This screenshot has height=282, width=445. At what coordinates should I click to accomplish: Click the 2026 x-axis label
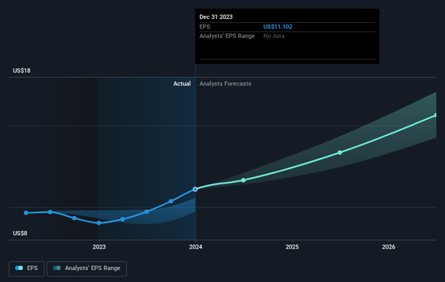tap(388, 247)
